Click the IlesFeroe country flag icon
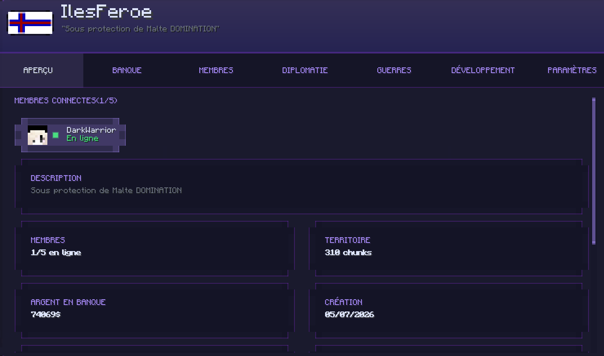 30,23
